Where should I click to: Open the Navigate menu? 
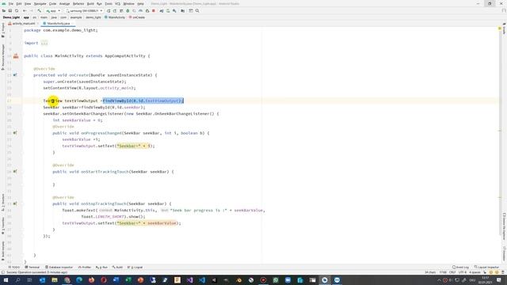pyautogui.click(x=40, y=3)
